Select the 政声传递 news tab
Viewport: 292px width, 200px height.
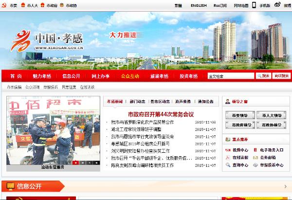[x=183, y=102]
